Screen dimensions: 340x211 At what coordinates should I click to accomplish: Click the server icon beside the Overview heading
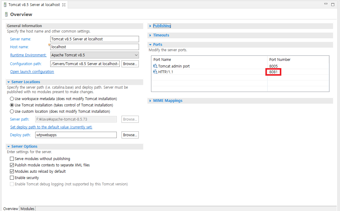pos(6,14)
